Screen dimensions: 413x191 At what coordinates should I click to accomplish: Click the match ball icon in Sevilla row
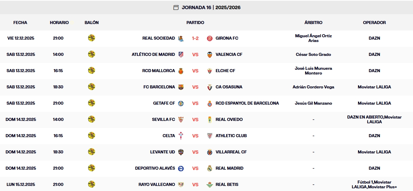pyautogui.click(x=92, y=119)
